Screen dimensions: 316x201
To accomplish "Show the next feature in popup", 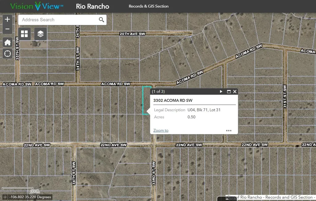I will (221, 92).
